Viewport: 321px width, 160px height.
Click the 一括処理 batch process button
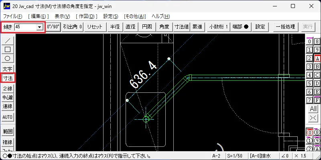point(285,27)
